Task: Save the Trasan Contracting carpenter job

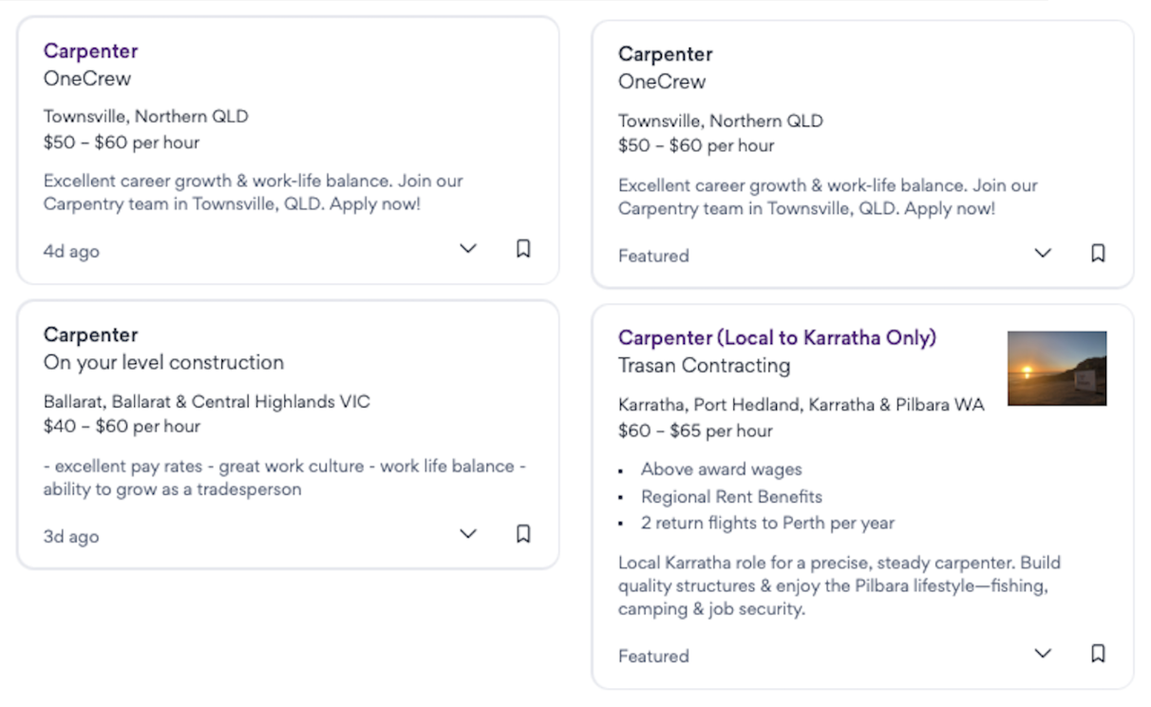Action: tap(1098, 654)
